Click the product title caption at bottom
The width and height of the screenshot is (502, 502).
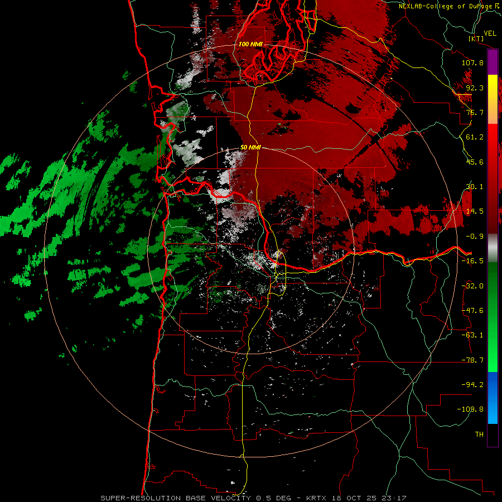(x=253, y=498)
